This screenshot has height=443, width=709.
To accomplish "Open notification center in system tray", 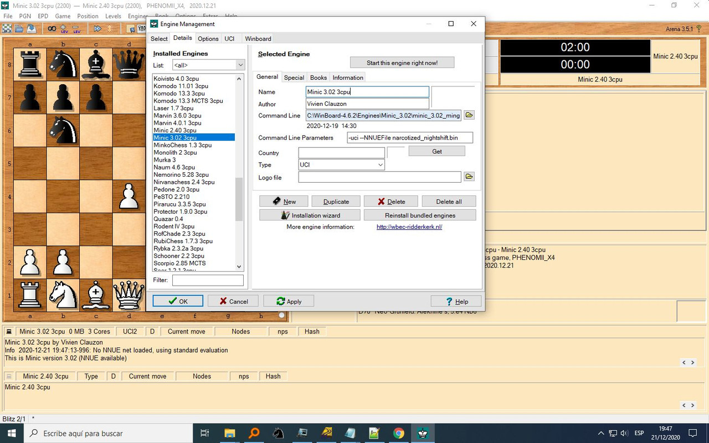I will point(692,433).
